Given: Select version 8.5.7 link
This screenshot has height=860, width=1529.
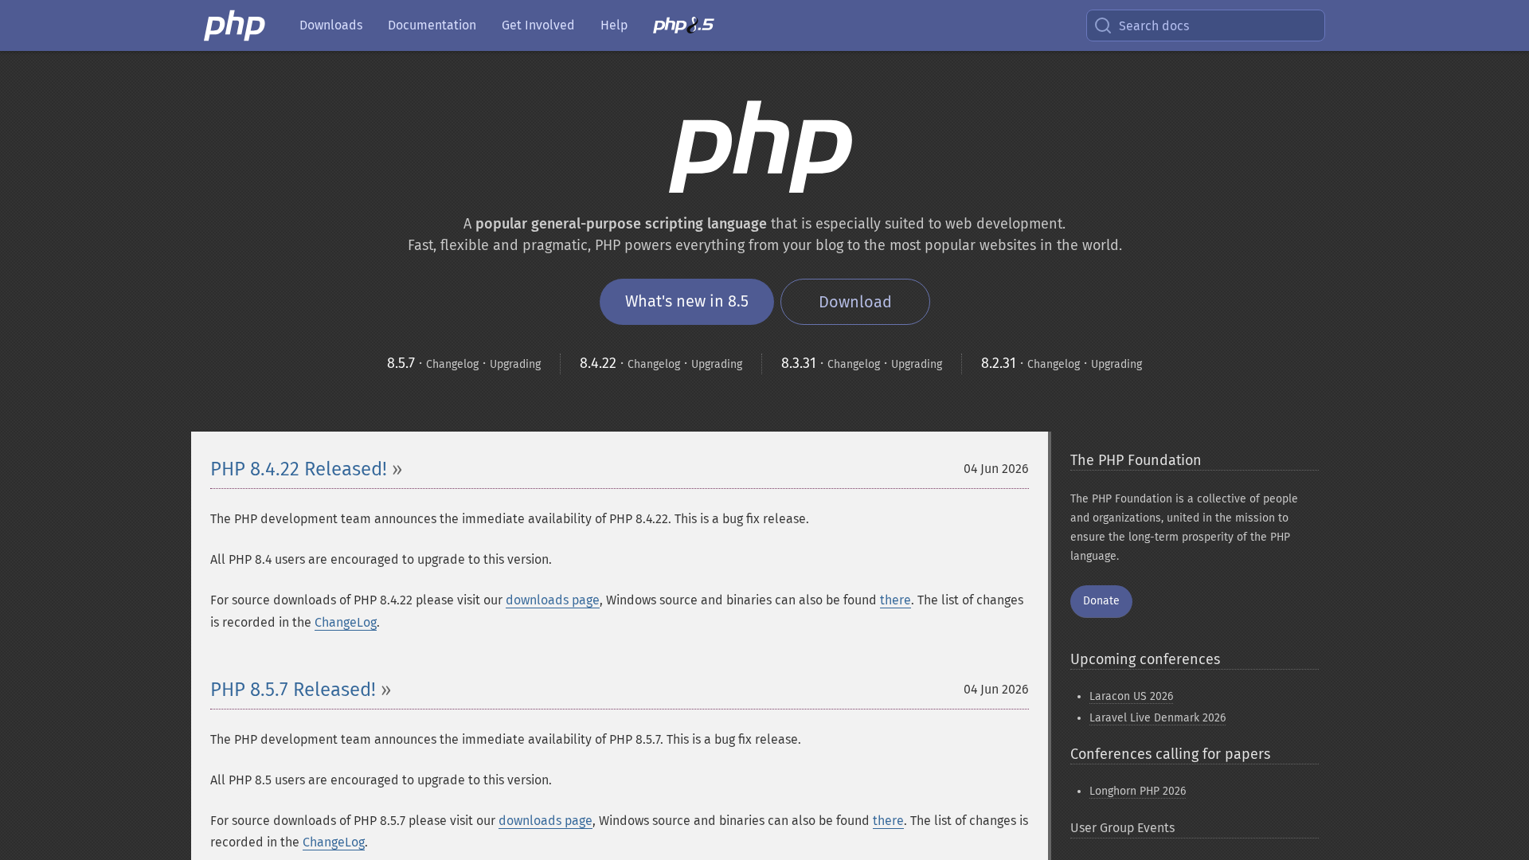Looking at the screenshot, I should pyautogui.click(x=401, y=364).
